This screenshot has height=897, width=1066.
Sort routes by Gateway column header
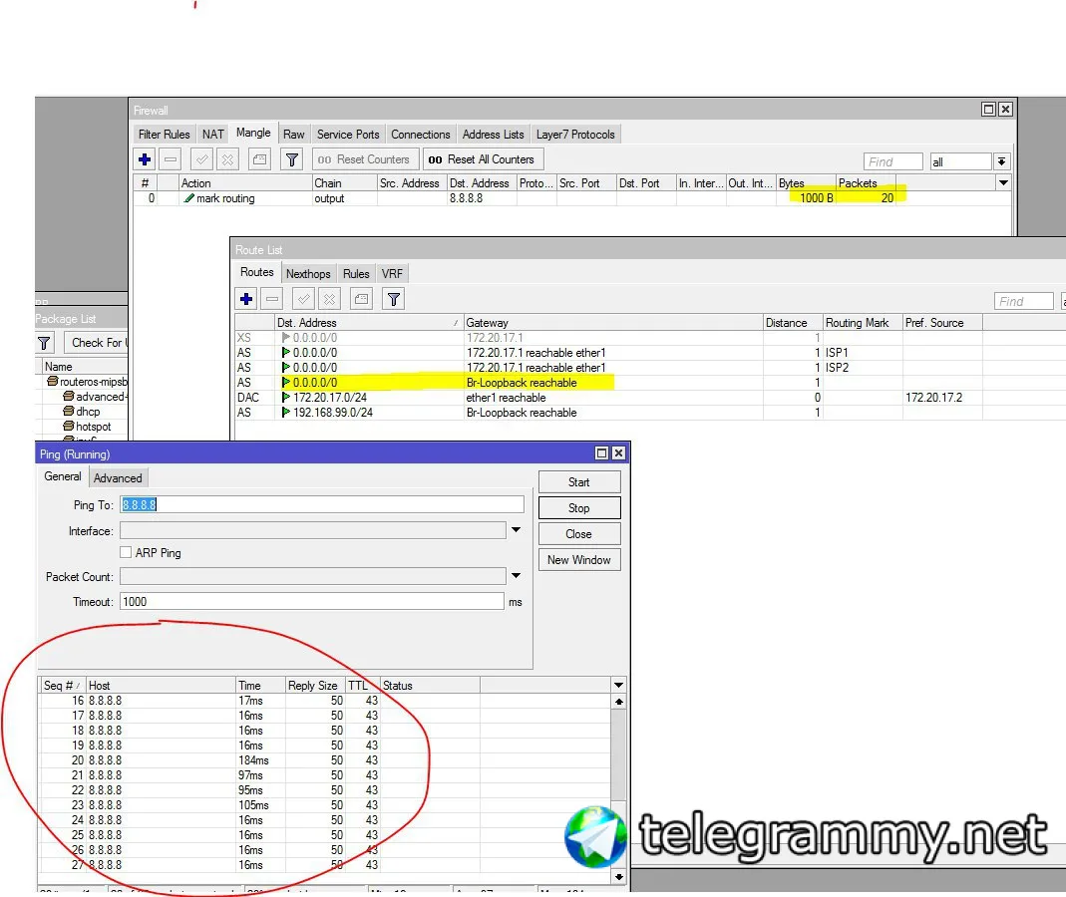612,323
